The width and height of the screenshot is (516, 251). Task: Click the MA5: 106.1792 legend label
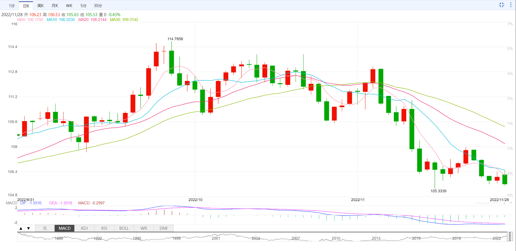point(30,20)
